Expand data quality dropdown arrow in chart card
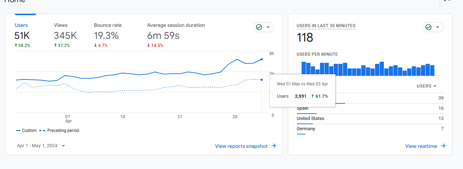Screen dimensions: 463x169 [x=268, y=27]
